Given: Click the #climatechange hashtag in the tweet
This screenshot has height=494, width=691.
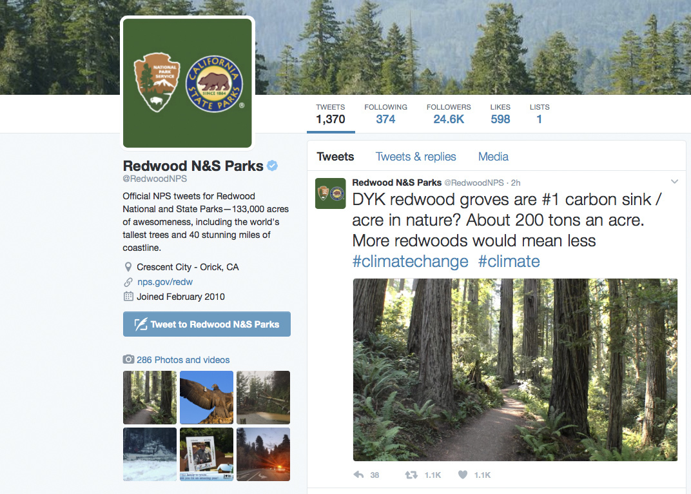Looking at the screenshot, I should point(410,261).
